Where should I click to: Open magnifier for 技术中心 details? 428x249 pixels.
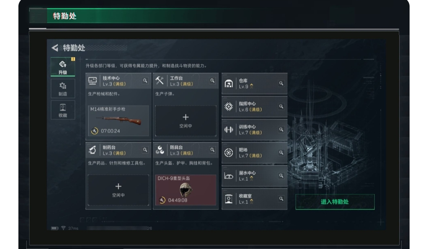pyautogui.click(x=145, y=81)
